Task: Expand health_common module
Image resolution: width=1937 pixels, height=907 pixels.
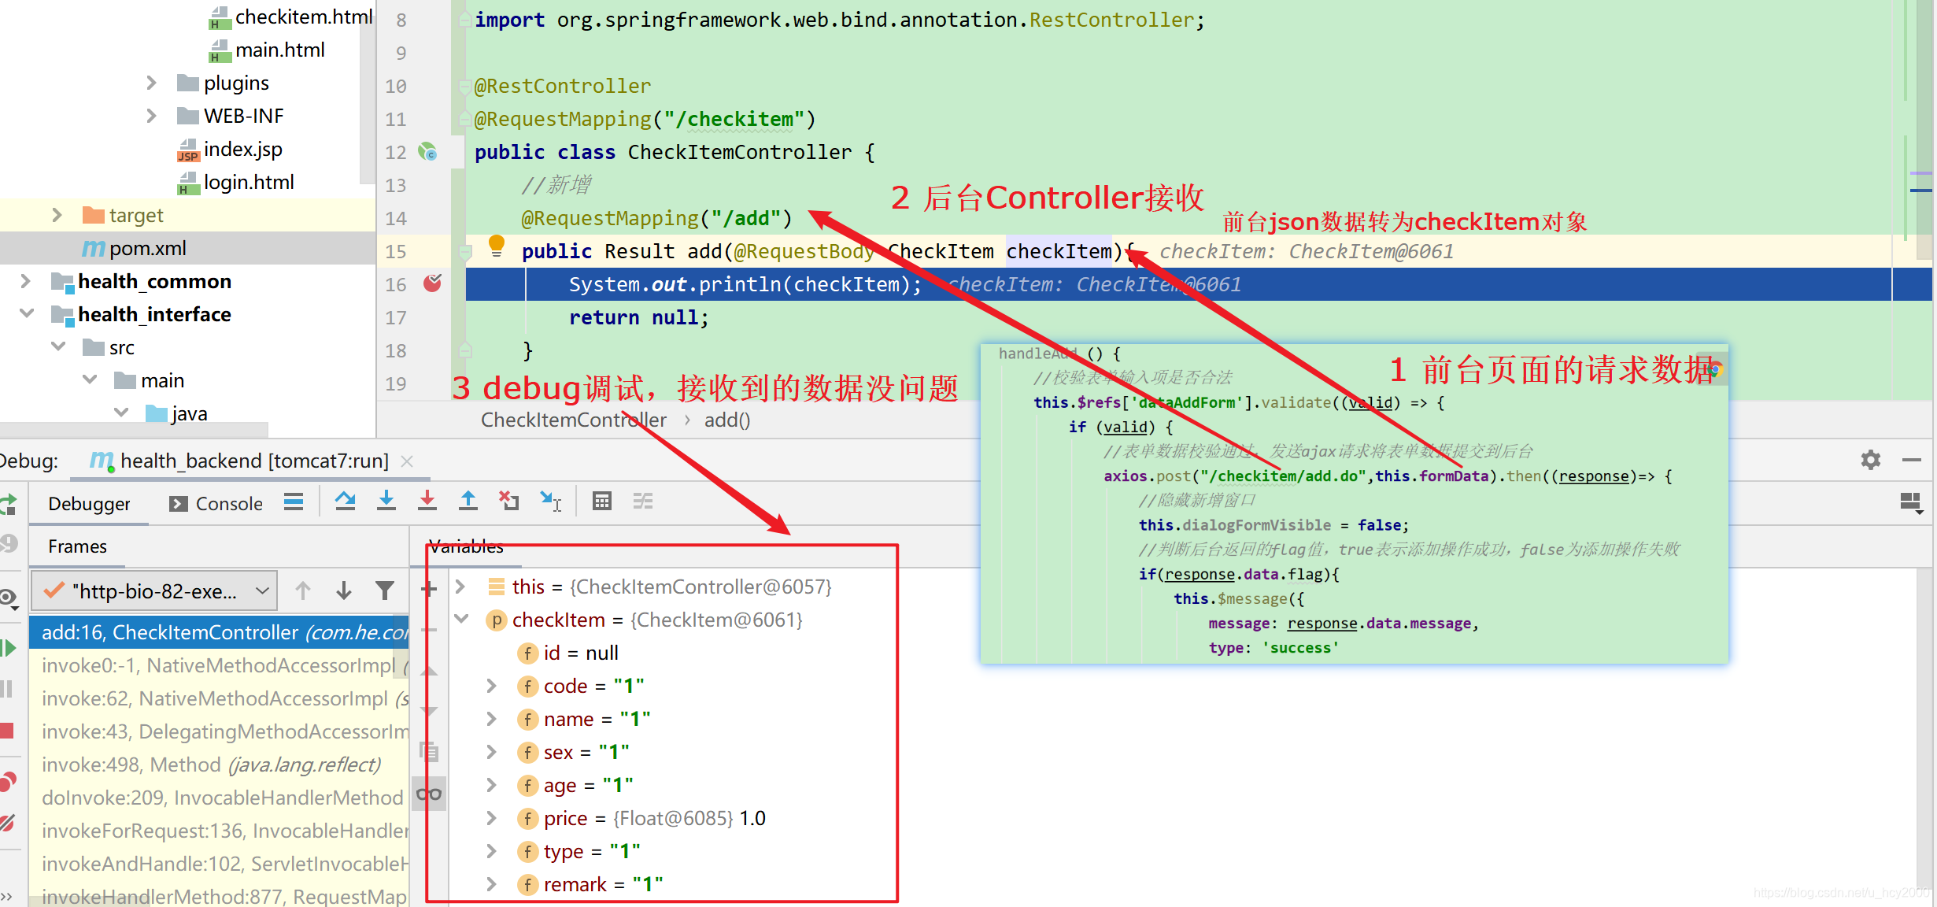Action: click(26, 281)
